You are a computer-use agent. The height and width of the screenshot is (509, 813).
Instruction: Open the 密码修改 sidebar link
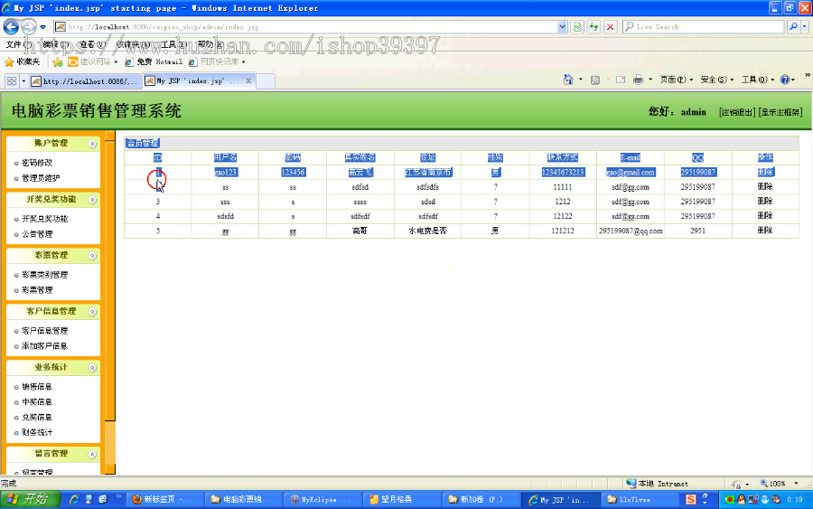37,163
